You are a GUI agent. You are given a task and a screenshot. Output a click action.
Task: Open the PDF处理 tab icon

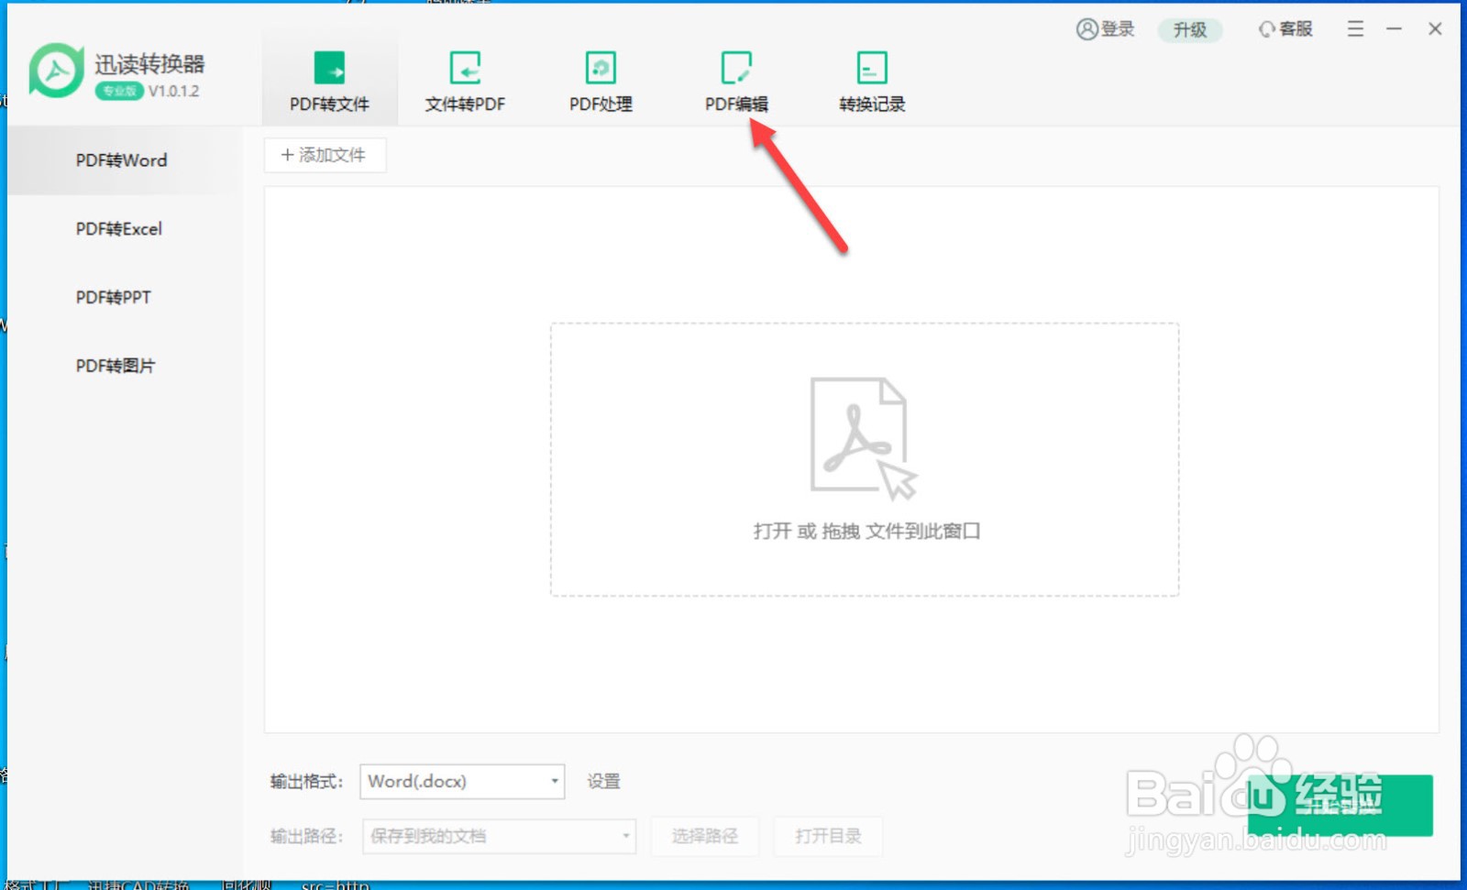(x=601, y=68)
